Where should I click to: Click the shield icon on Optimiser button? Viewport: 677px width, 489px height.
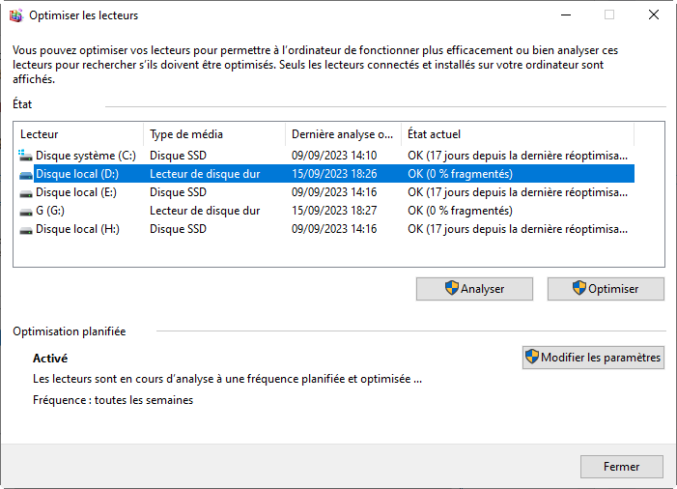(x=579, y=288)
